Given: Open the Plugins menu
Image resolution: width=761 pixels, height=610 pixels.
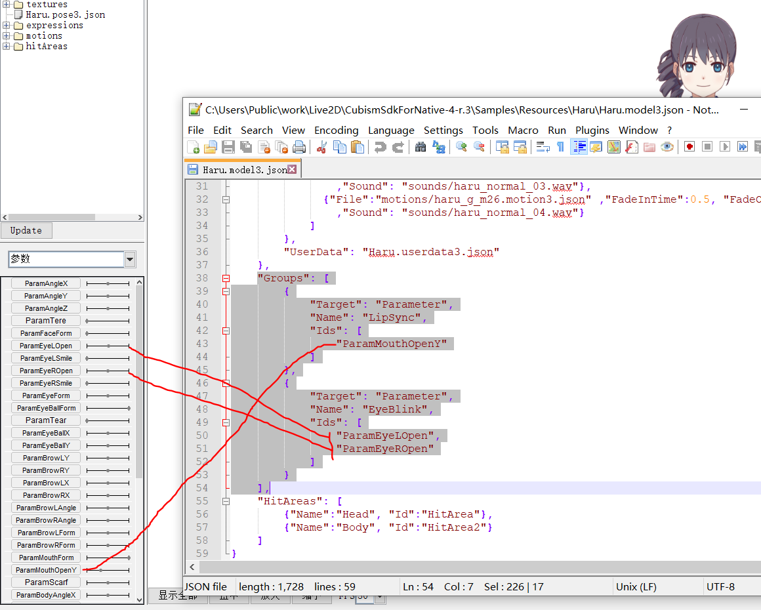Looking at the screenshot, I should click(x=592, y=130).
